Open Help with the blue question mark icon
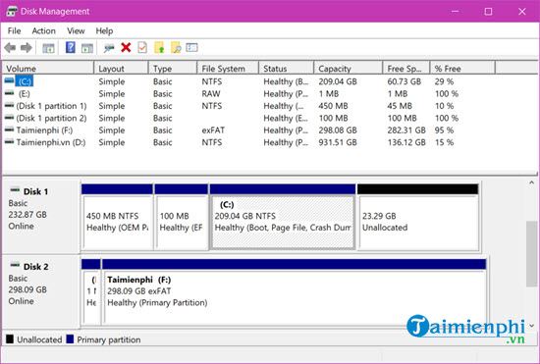This screenshot has height=364, width=540. pyautogui.click(x=71, y=47)
